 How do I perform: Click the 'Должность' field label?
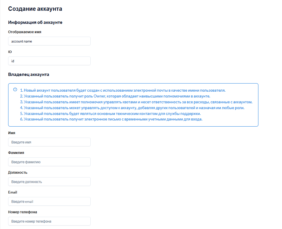pos(17,173)
